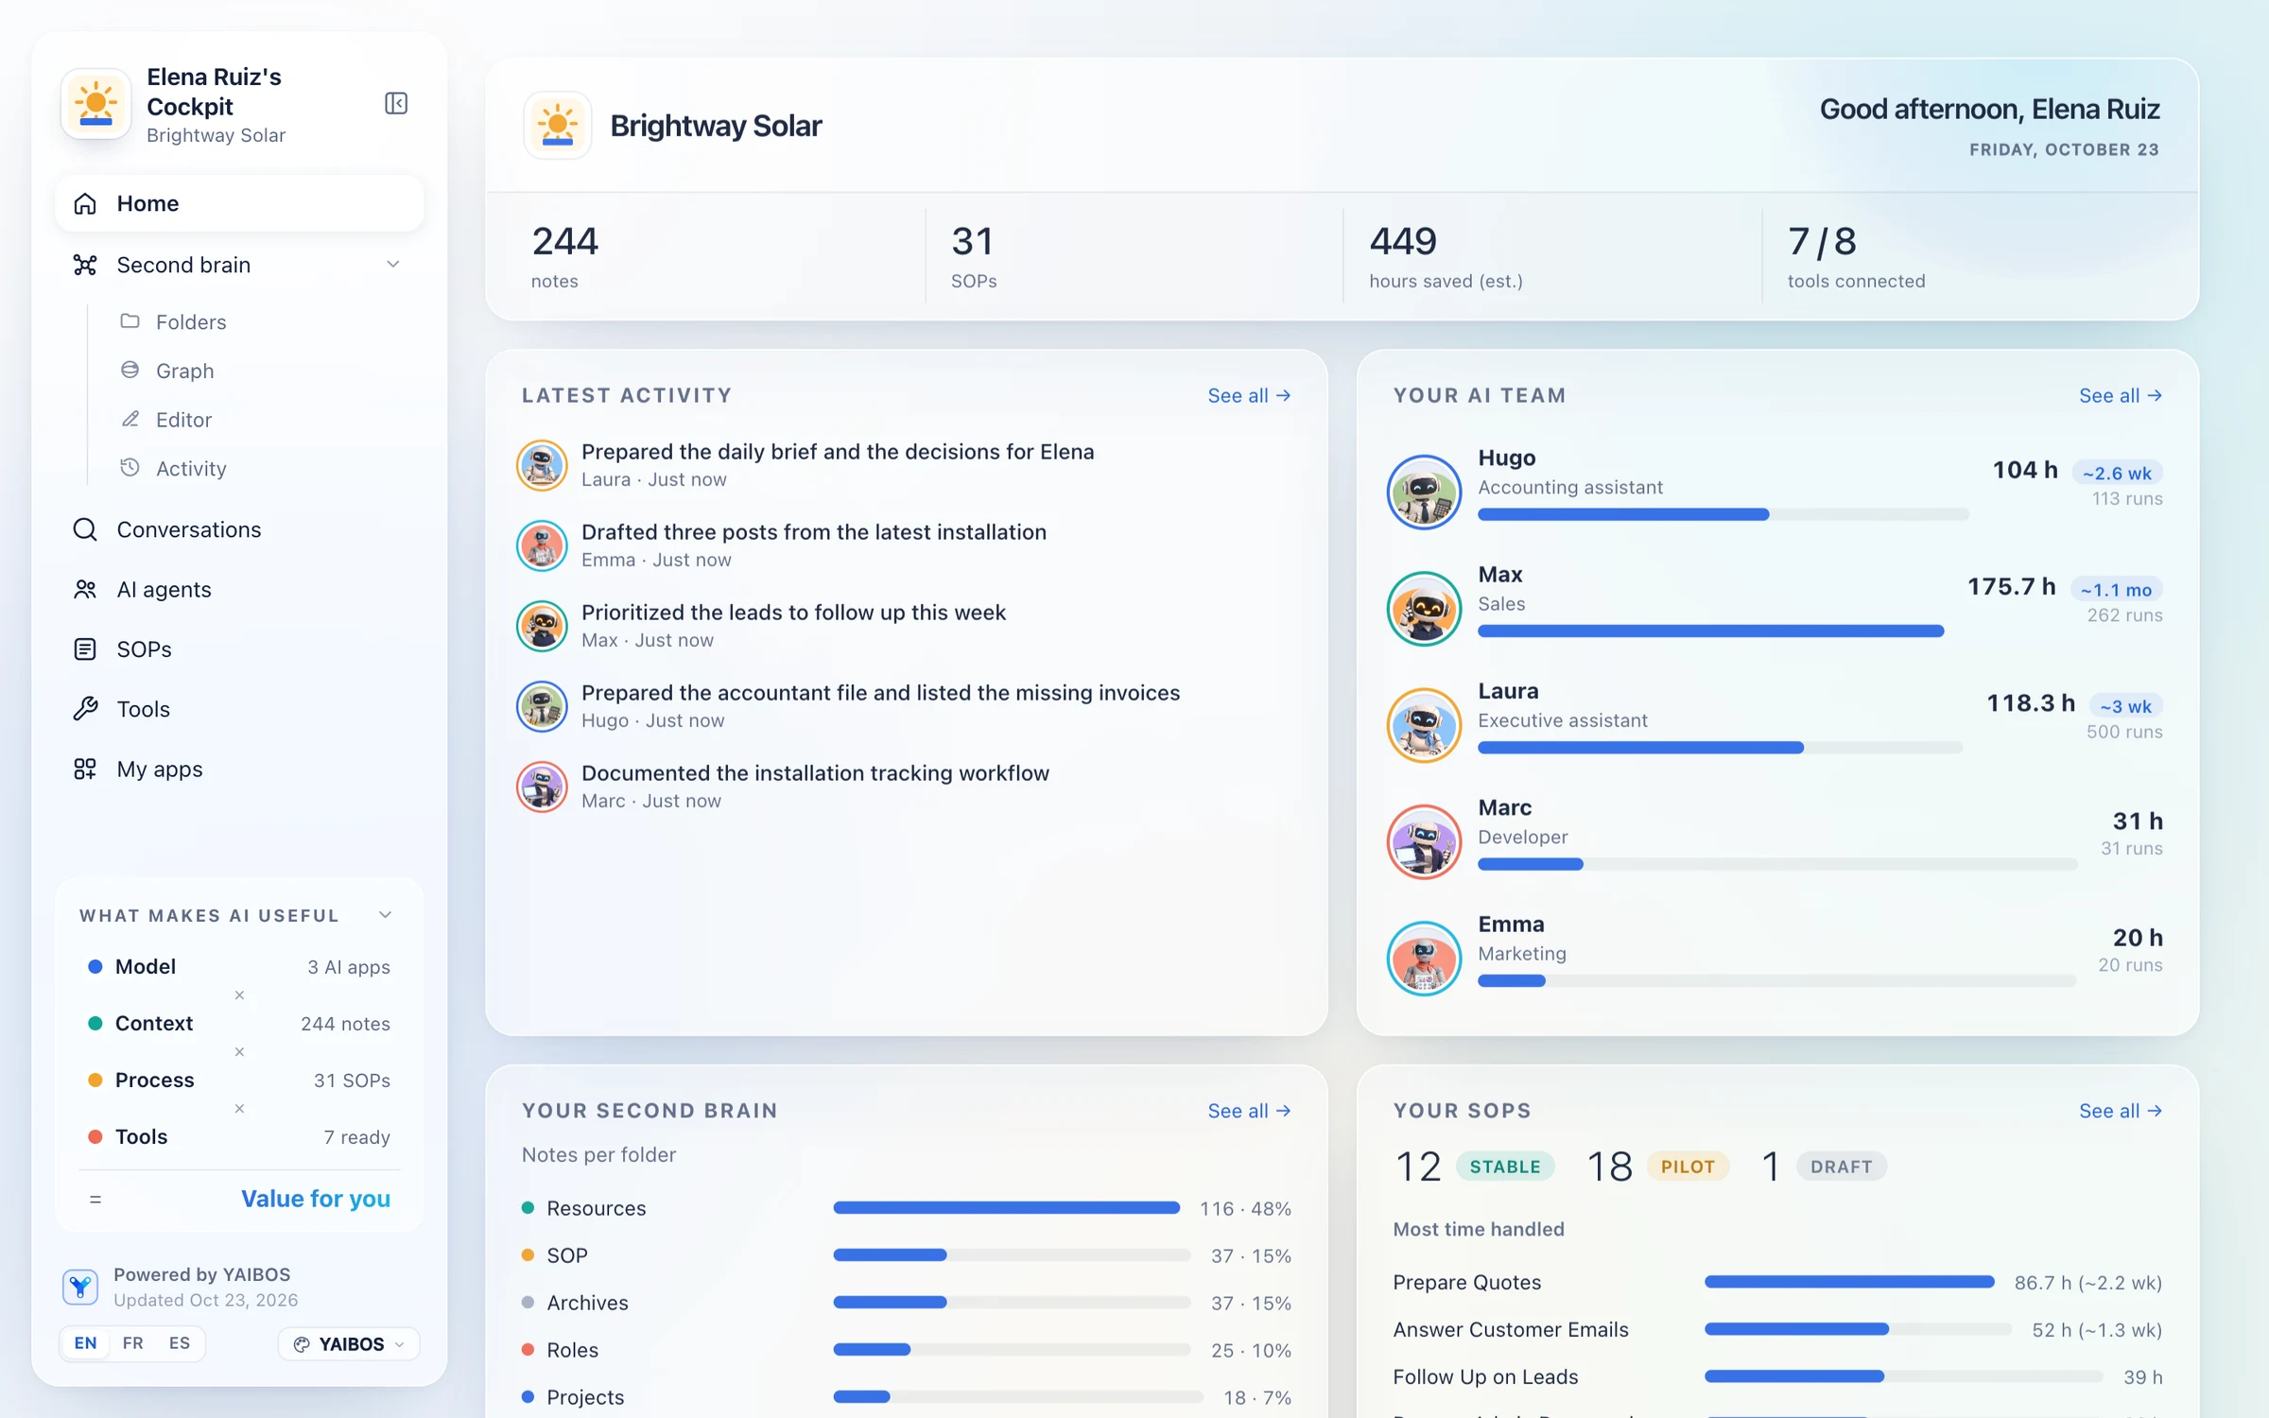Click the Value for you link
The image size is (2269, 1418).
click(316, 1199)
